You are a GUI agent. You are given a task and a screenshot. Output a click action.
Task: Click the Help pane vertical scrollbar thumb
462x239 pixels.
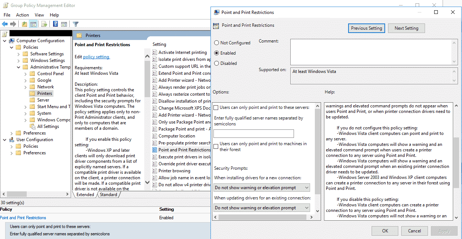[x=456, y=162]
